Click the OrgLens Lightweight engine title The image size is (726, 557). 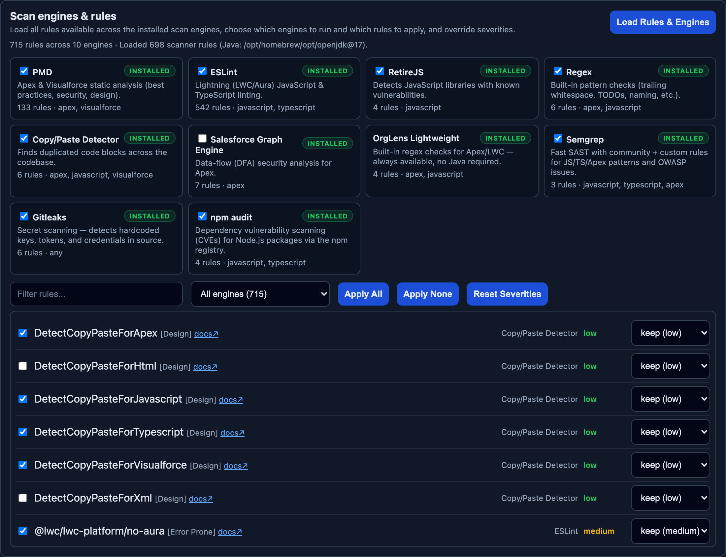pyautogui.click(x=416, y=138)
